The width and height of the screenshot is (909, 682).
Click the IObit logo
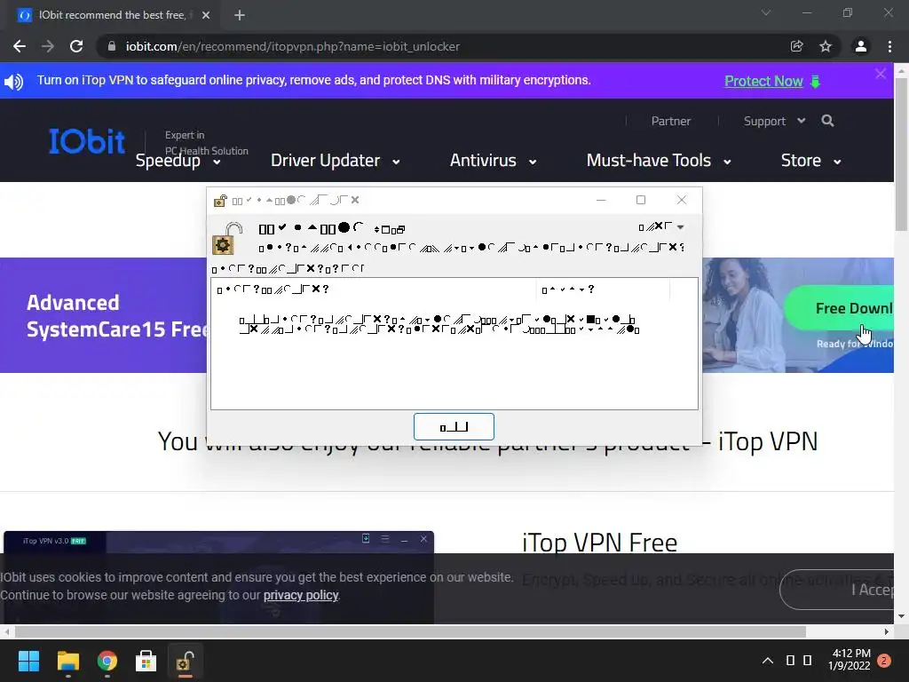point(87,141)
